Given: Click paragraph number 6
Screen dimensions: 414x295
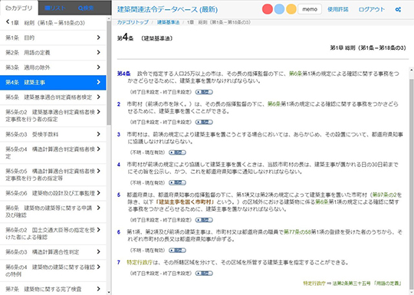Looking at the screenshot, I should tap(119, 232).
